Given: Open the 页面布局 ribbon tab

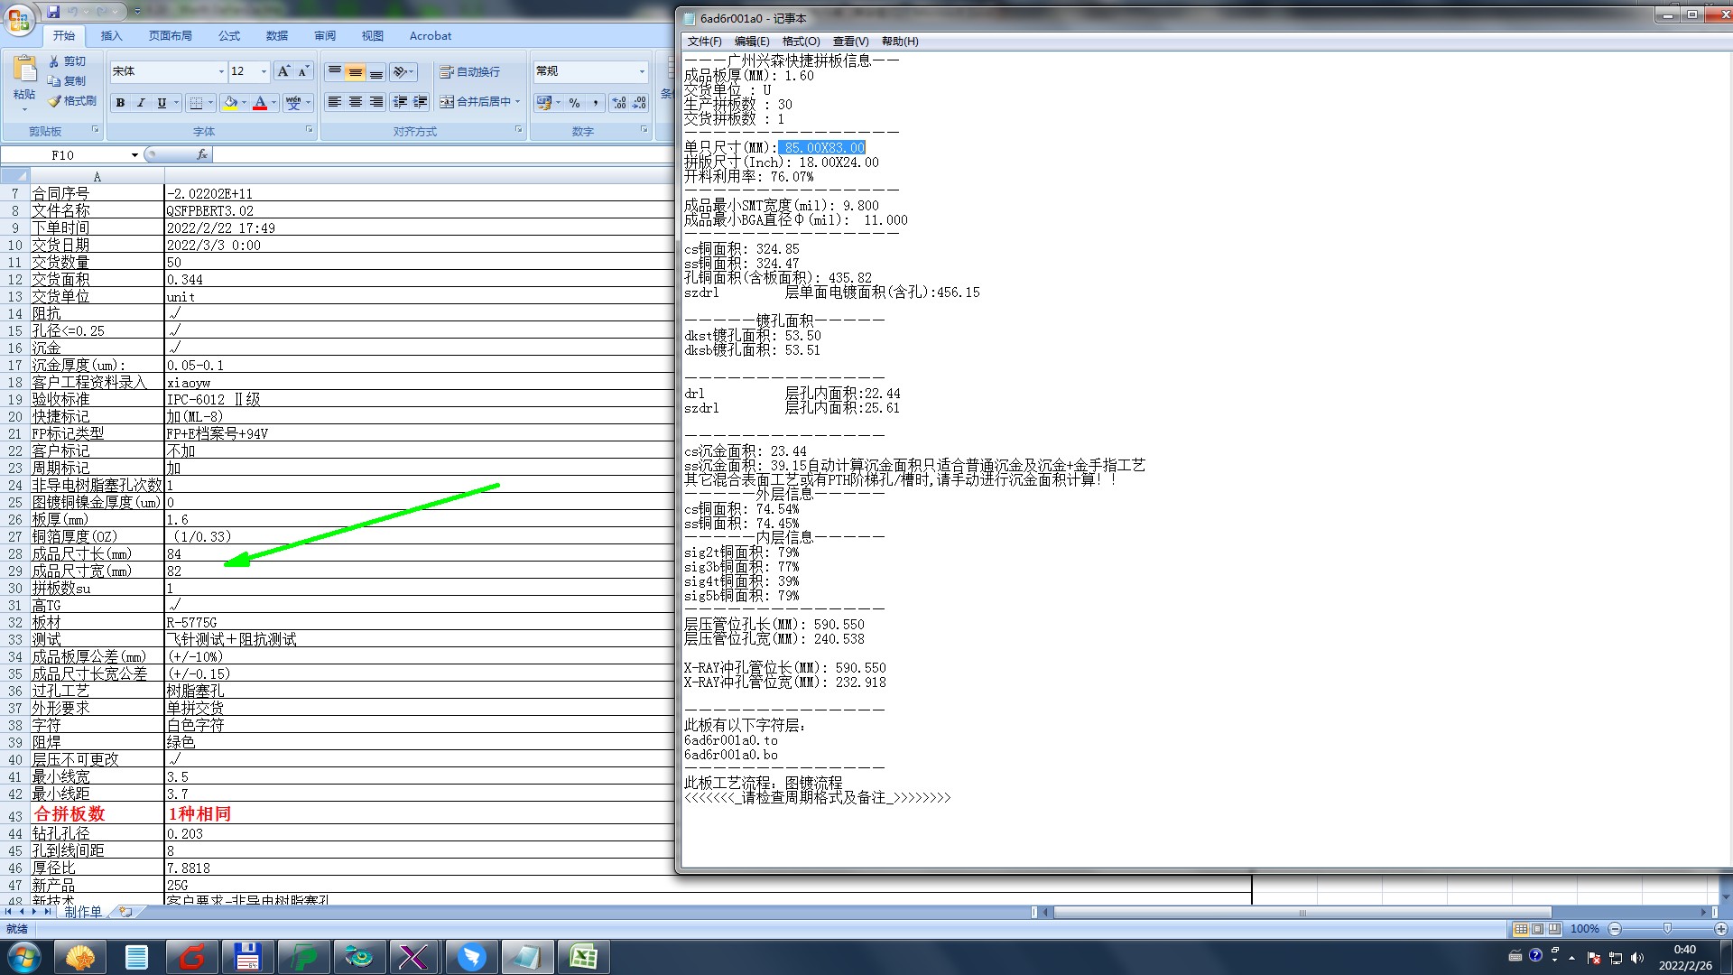Looking at the screenshot, I should tap(170, 36).
